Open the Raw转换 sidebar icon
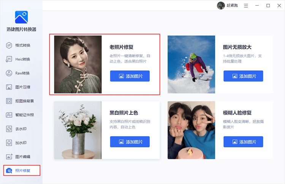This screenshot has width=285, height=184. [9, 73]
